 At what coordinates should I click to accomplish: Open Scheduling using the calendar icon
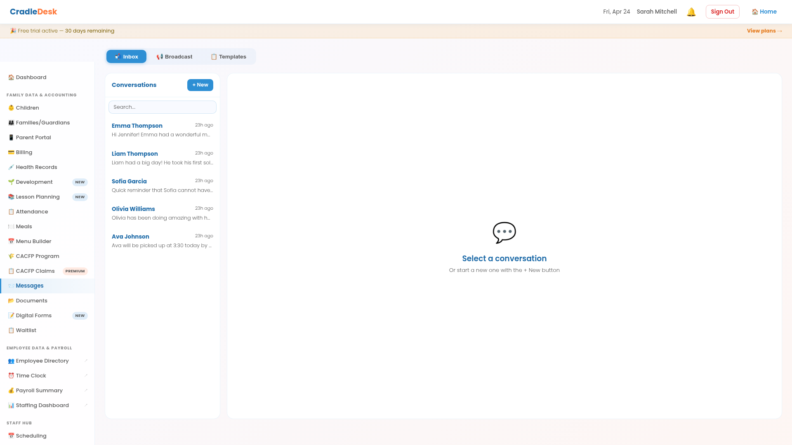11,436
